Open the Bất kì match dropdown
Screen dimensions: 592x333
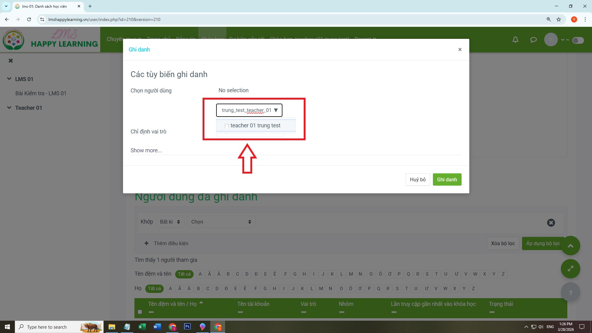pos(170,222)
